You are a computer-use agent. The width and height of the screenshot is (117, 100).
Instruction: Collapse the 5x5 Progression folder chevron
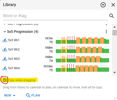click(5, 32)
